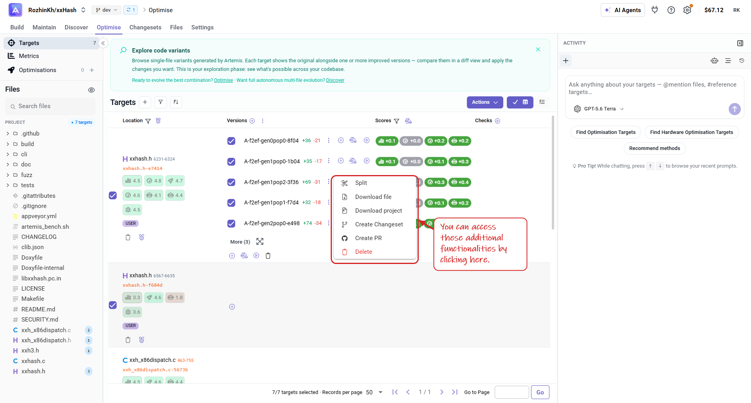Open the Activity chat history icon

pos(742,61)
